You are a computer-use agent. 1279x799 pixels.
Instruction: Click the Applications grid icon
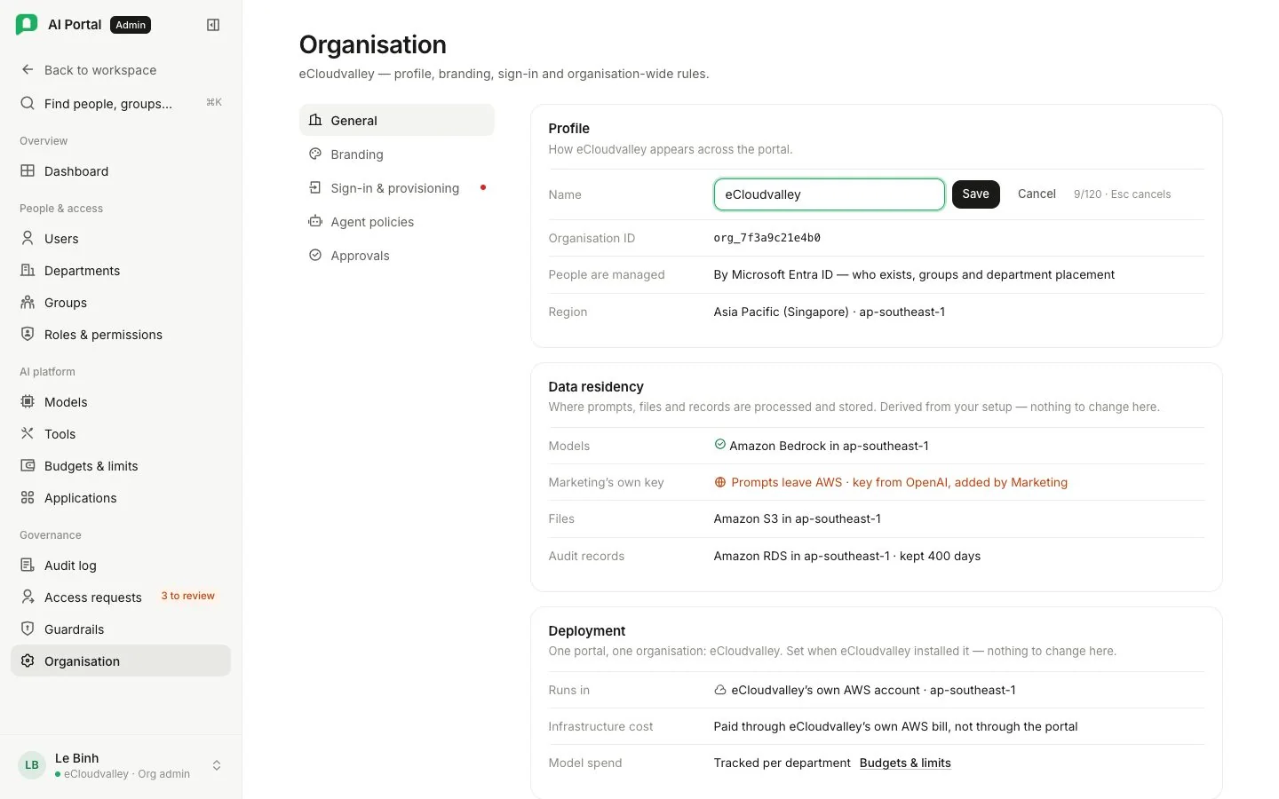tap(28, 497)
